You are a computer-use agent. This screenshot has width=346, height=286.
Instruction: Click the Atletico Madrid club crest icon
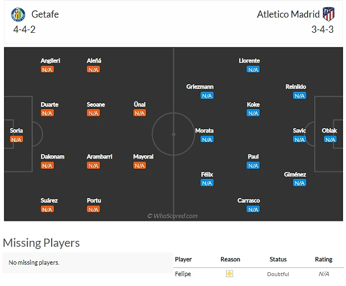pyautogui.click(x=328, y=14)
